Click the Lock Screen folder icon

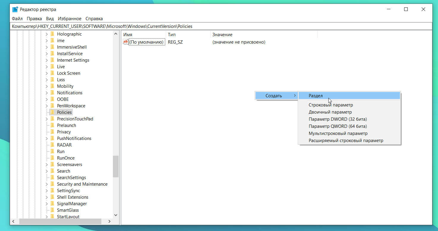coord(52,73)
